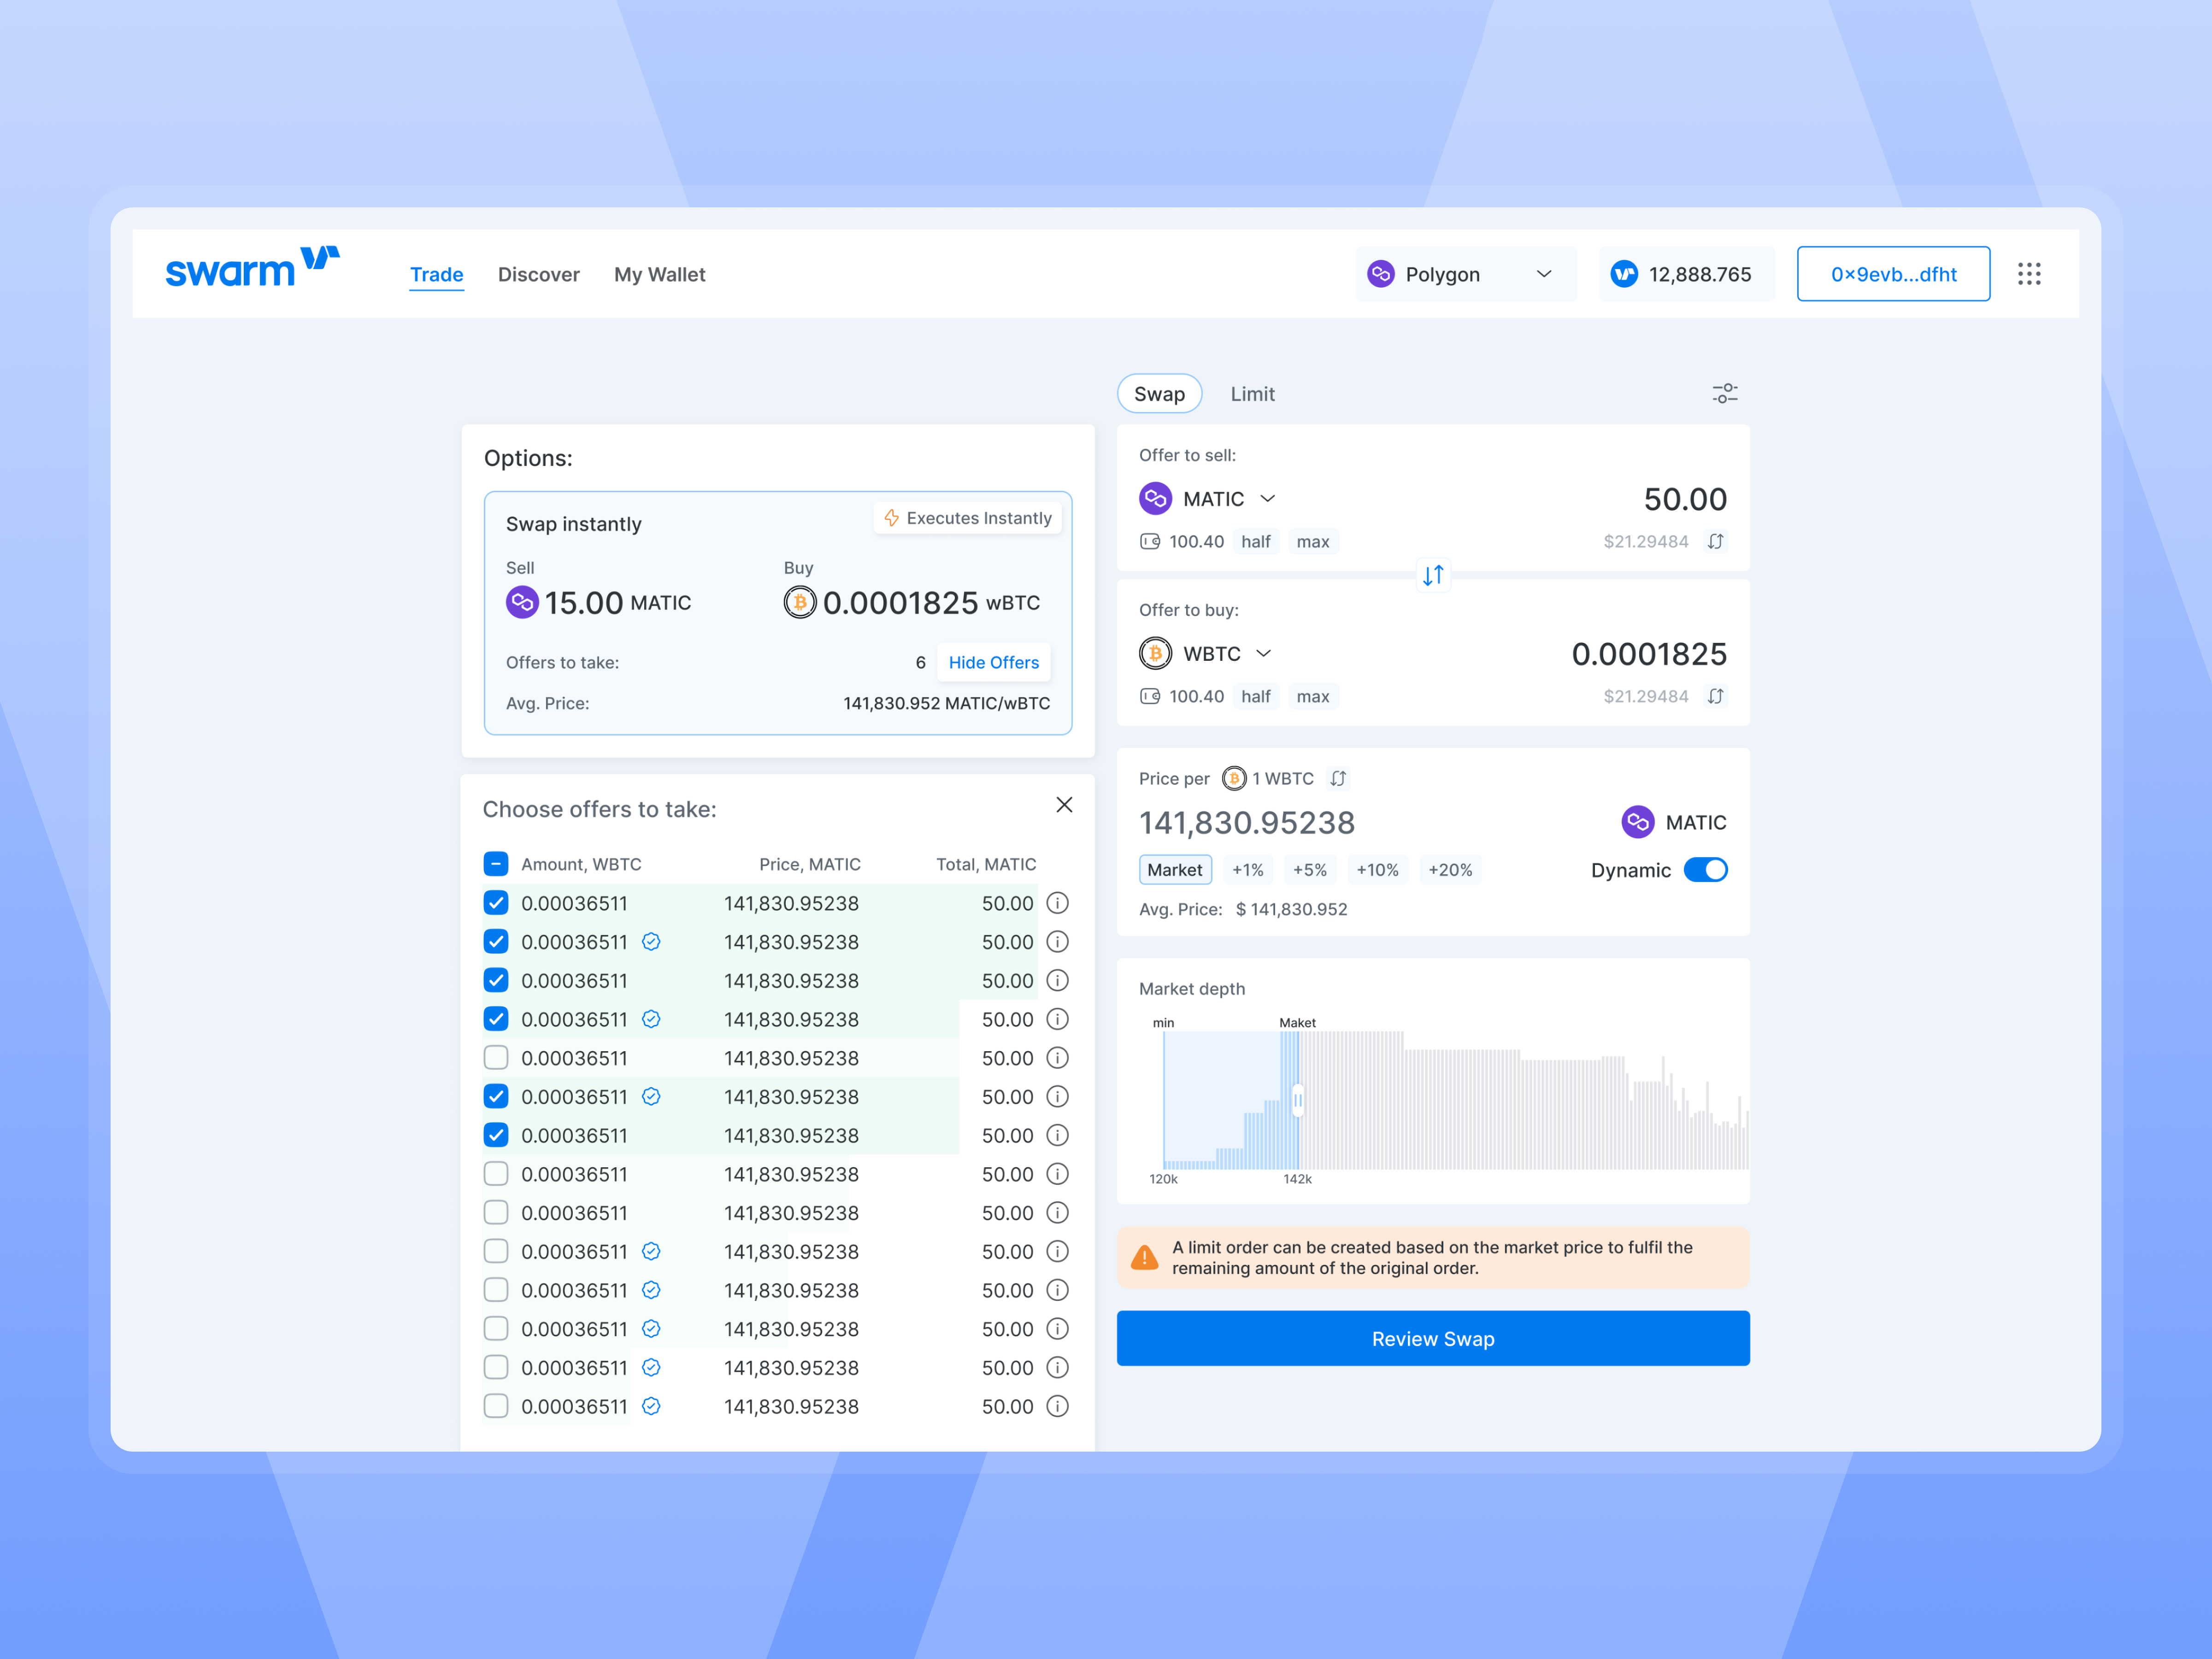Click the select-all checkbox above the offers list

coord(496,863)
